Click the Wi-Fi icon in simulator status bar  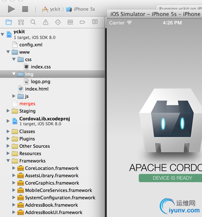tap(129, 23)
